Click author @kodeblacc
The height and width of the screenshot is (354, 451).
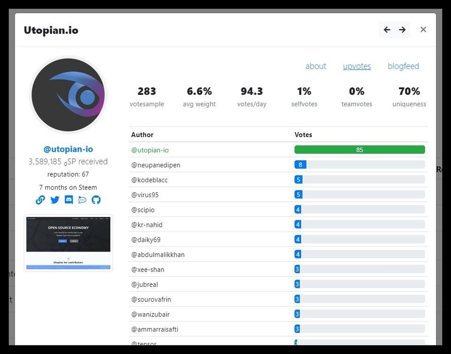click(x=149, y=180)
